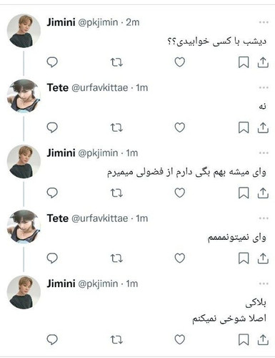Open the @urfavkittae handle on Tete's second tweet
Viewport: 275px width, 358px height.
tap(100, 218)
